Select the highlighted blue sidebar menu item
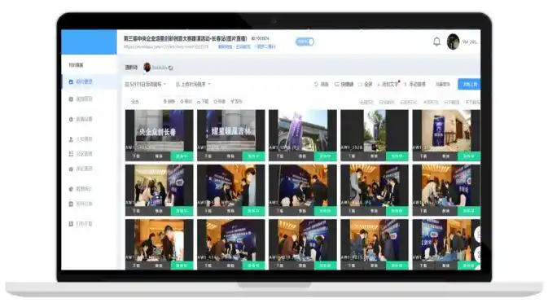The height and width of the screenshot is (303, 548). 89,81
